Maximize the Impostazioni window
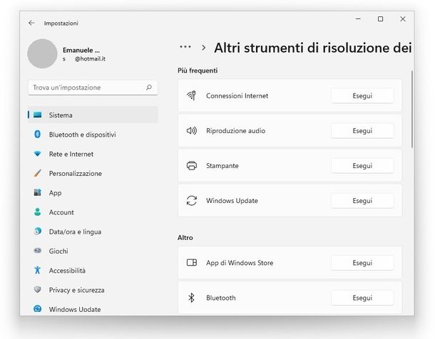435x339 pixels. pos(380,19)
